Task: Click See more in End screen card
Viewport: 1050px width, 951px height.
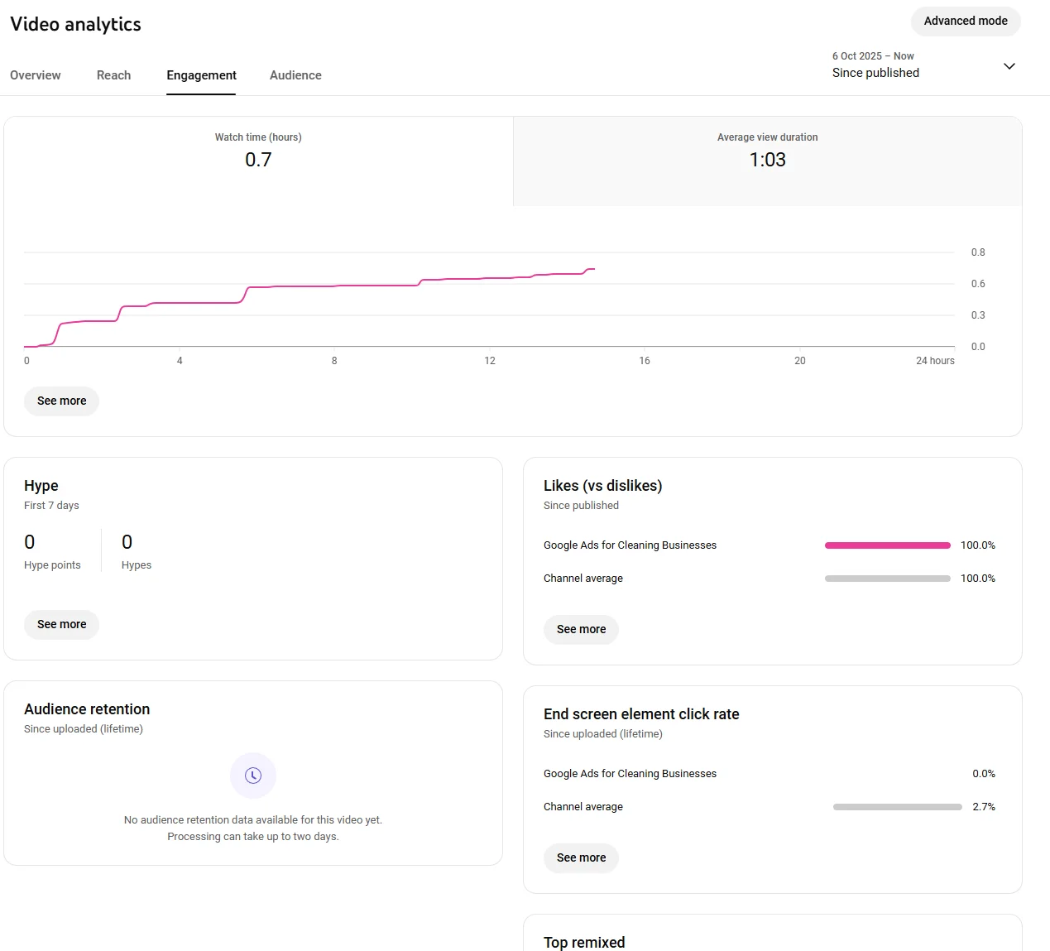Action: click(581, 858)
